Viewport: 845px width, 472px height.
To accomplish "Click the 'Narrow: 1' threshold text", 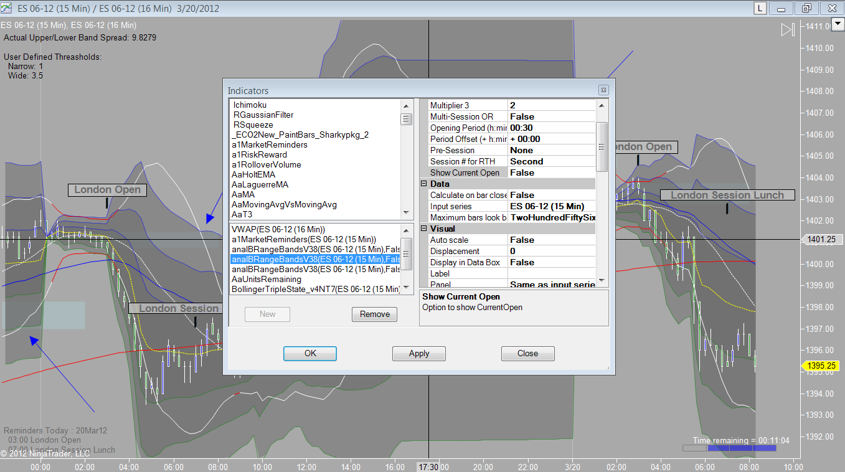I will [x=26, y=66].
